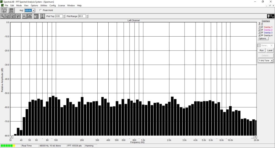This screenshot has width=275, height=148.
Task: Toggle the Overlay 3 checkbox off
Action: [x=262, y=33]
